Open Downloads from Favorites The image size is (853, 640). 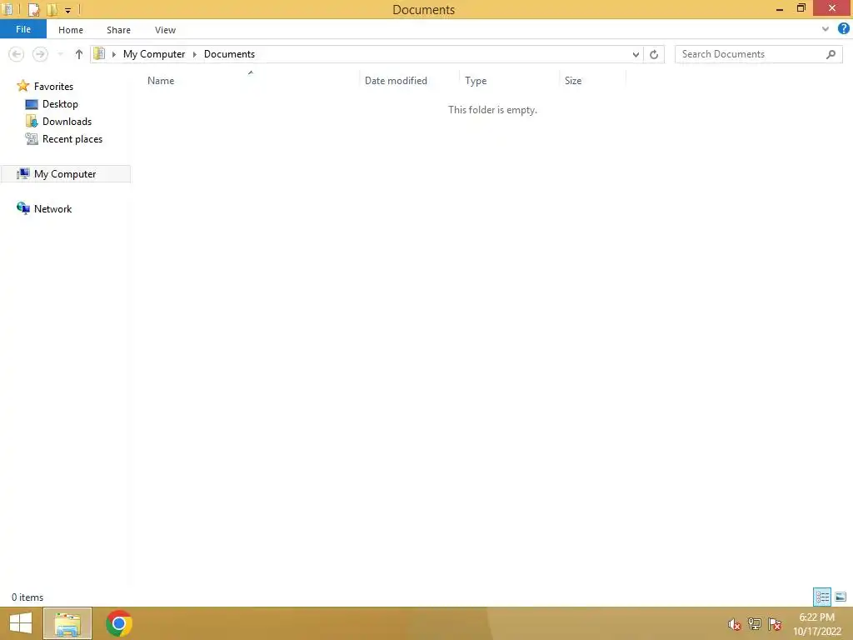[x=67, y=122]
